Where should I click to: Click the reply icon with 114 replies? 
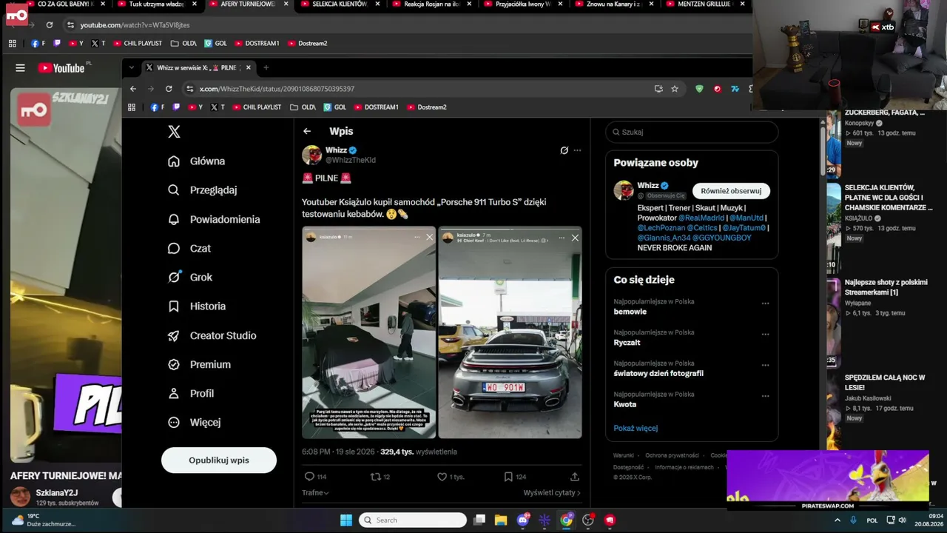click(309, 477)
